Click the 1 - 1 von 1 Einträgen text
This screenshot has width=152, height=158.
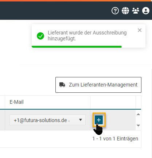(x=115, y=139)
